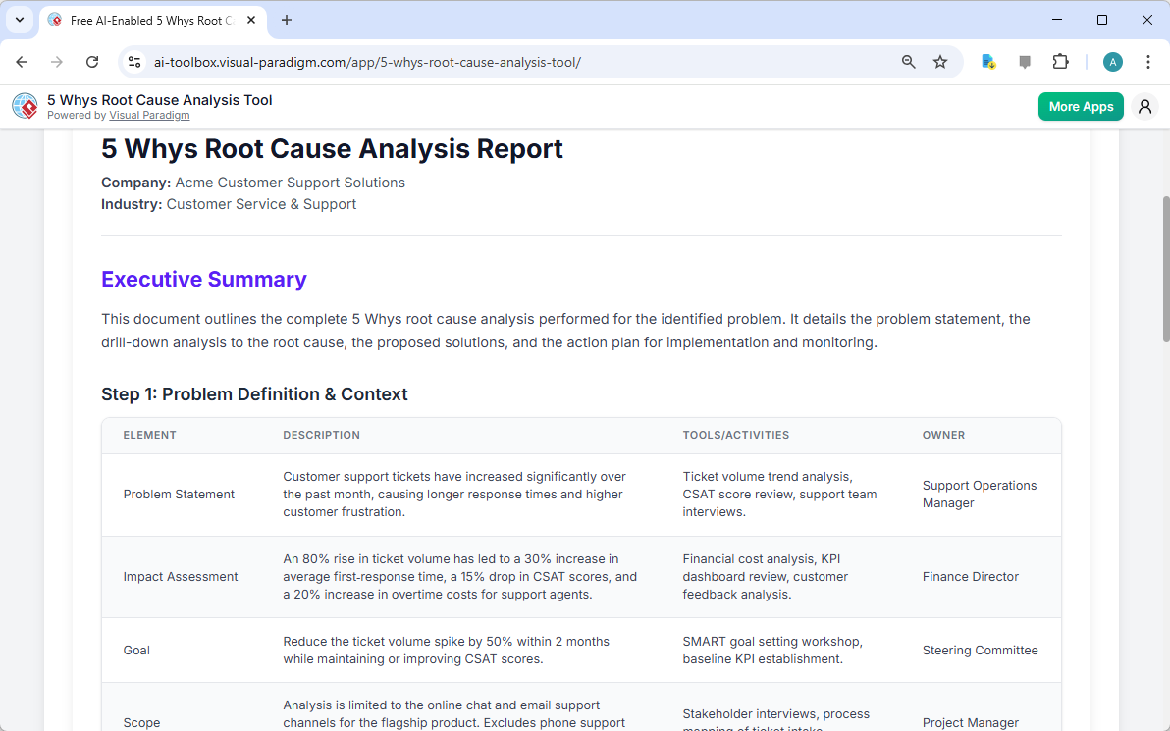Click the downloads document icon in the toolbar
The width and height of the screenshot is (1170, 731).
point(987,61)
